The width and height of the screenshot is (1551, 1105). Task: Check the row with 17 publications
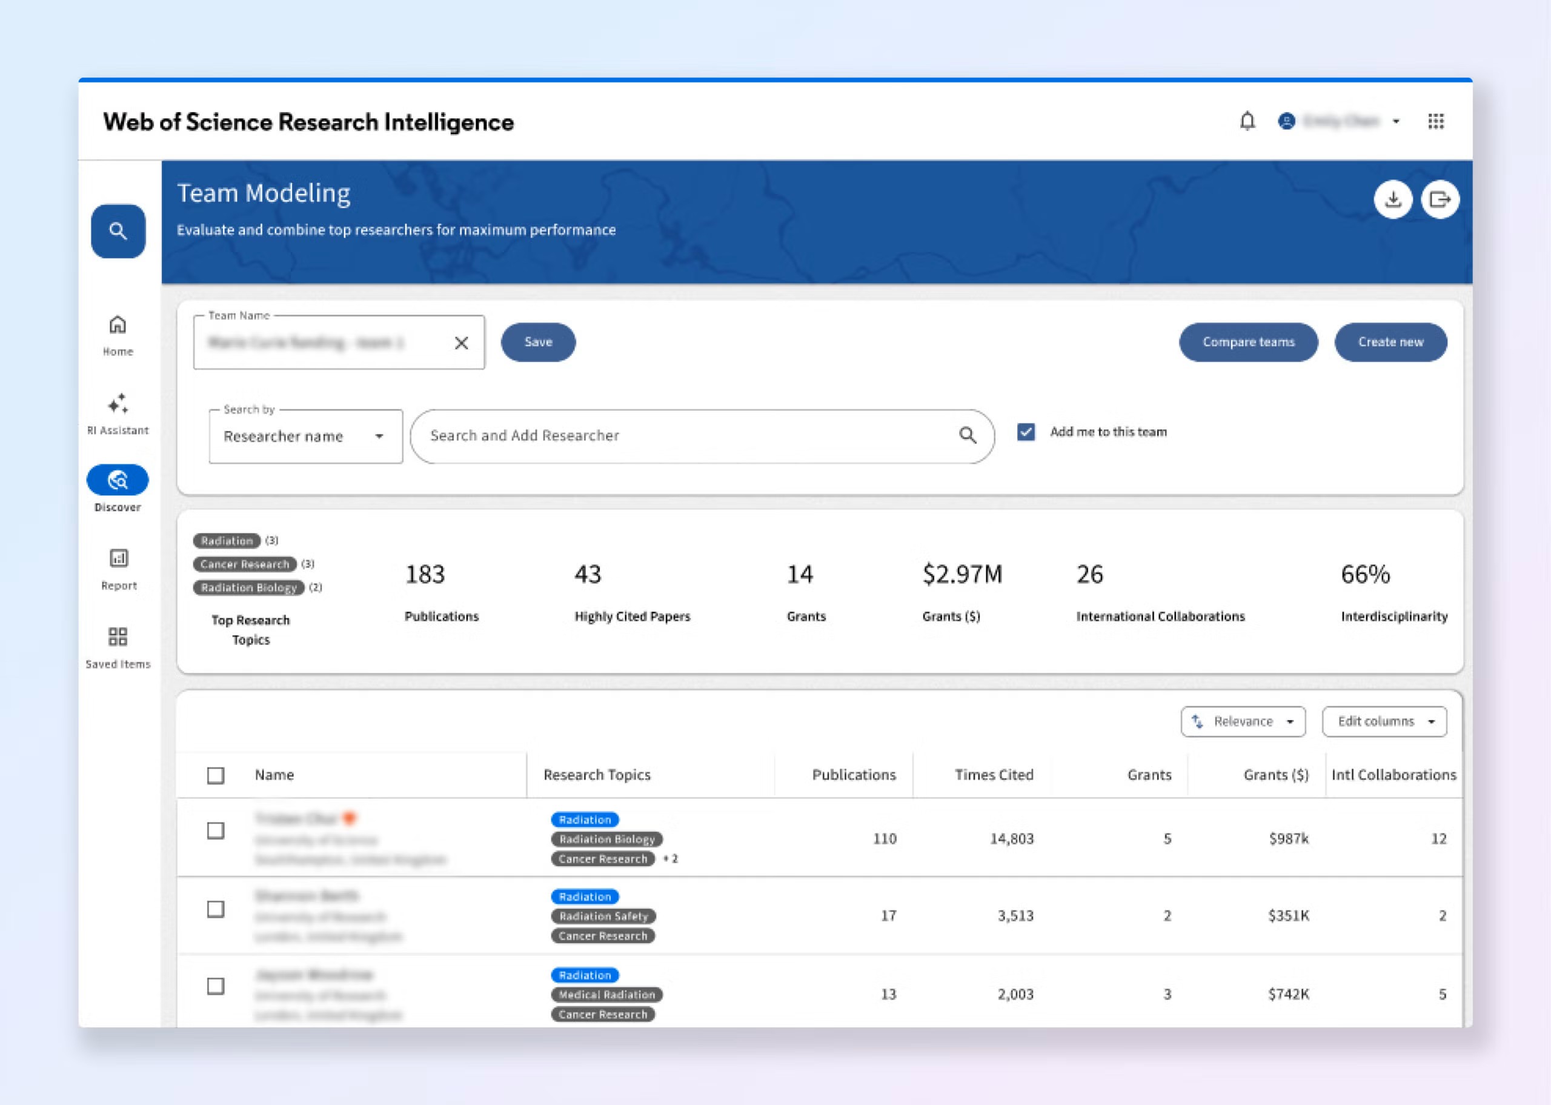[216, 909]
